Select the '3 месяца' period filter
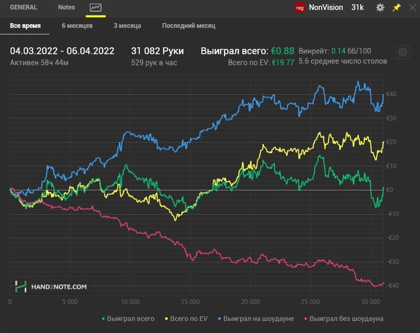 (x=127, y=26)
